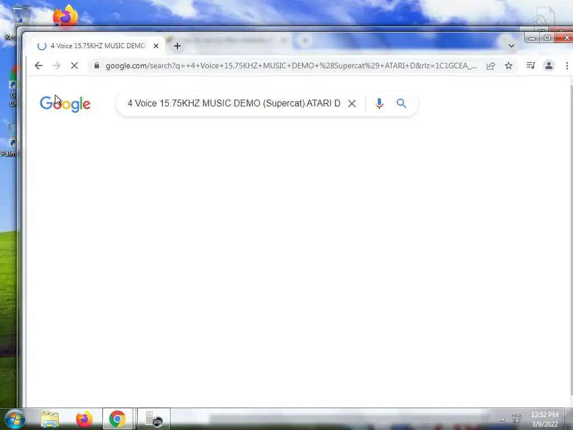The width and height of the screenshot is (573, 430).
Task: Restore down the Chrome window
Action: 547,38
